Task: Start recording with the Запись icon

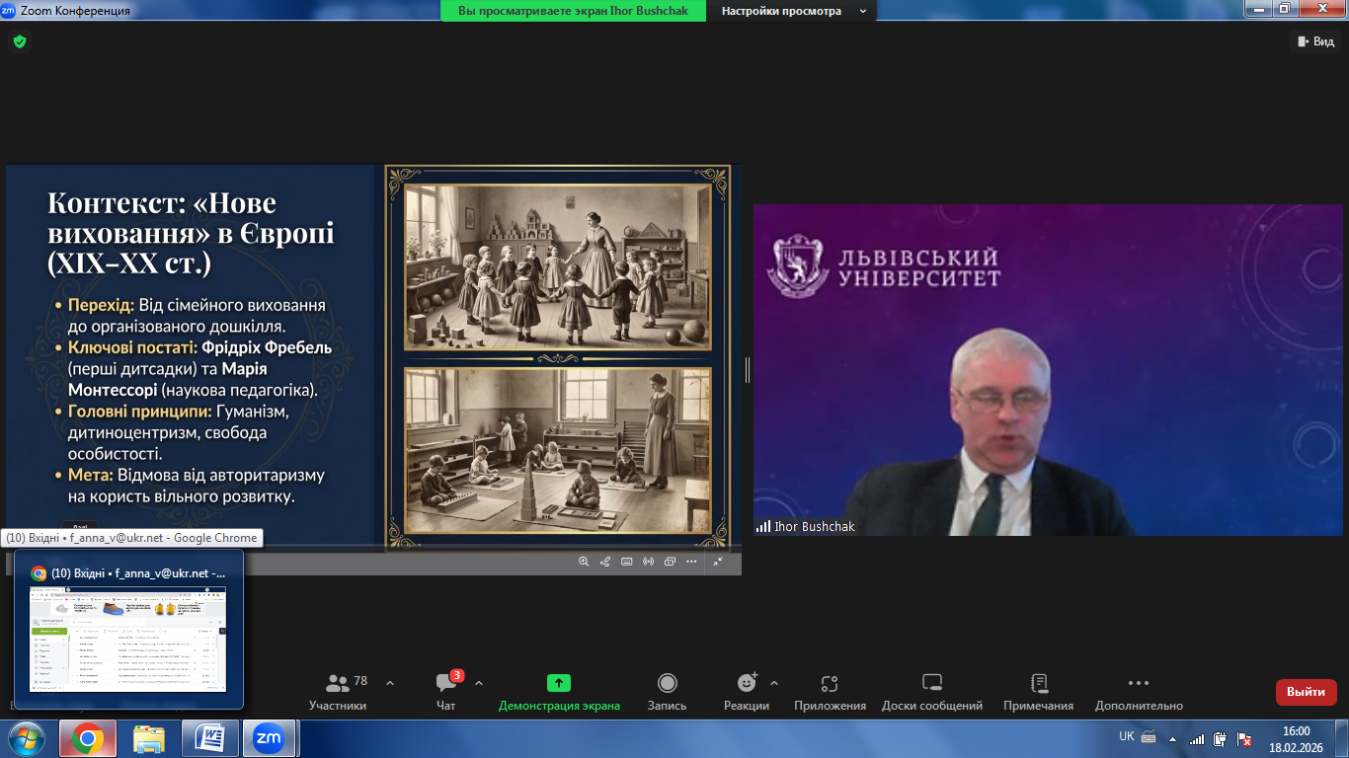Action: (667, 691)
